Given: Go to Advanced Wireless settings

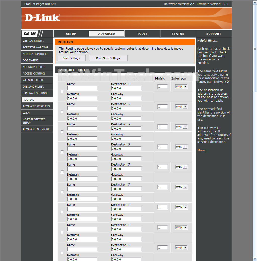Looking at the screenshot, I should tap(37, 106).
